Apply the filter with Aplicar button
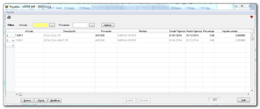 [x=108, y=25]
